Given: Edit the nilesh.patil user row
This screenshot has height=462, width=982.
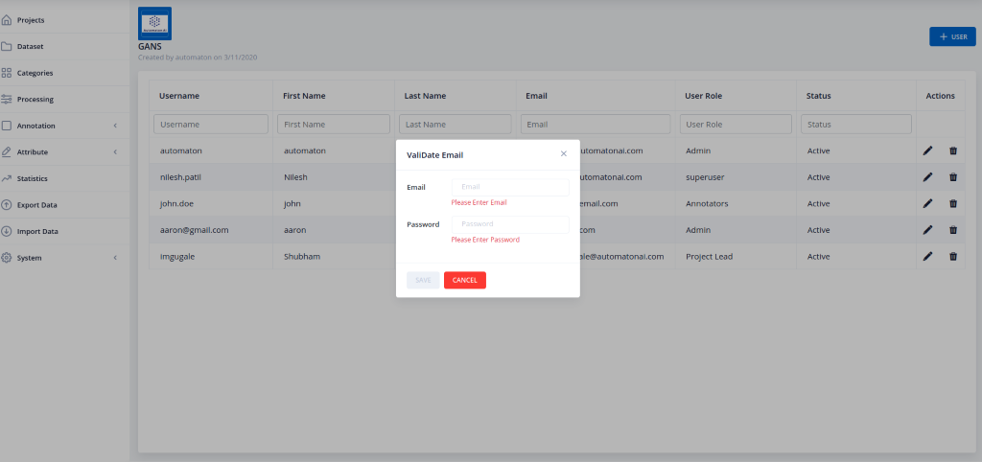Looking at the screenshot, I should (x=927, y=177).
